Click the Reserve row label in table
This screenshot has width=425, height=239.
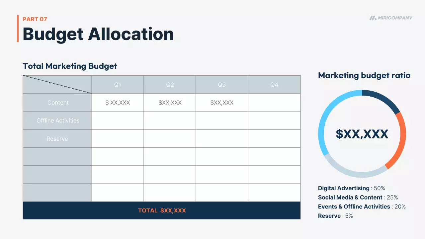pyautogui.click(x=57, y=139)
